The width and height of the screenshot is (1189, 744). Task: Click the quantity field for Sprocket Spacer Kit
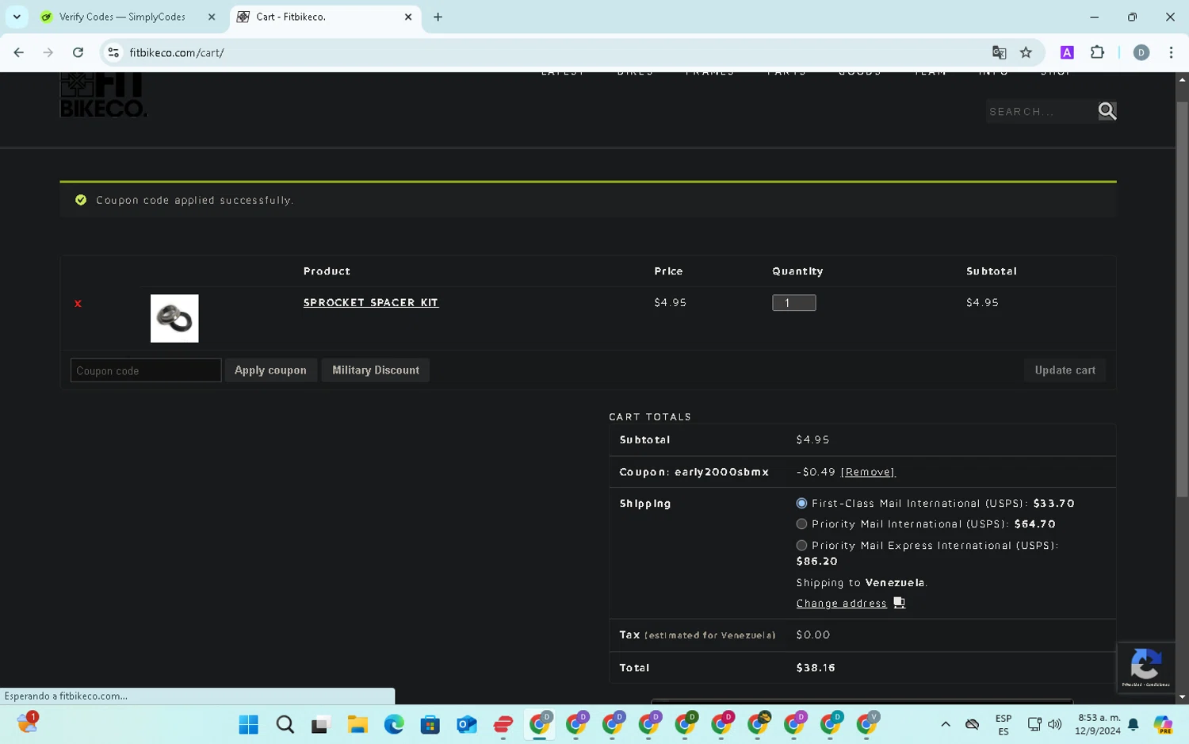[793, 302]
